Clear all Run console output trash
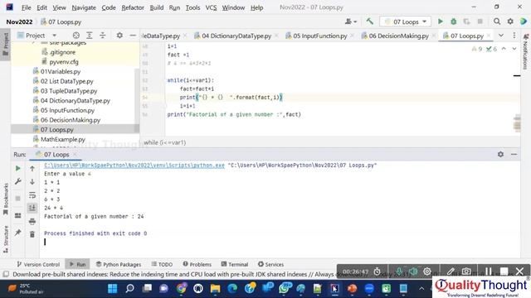This screenshot has height=298, width=531. tap(32, 234)
